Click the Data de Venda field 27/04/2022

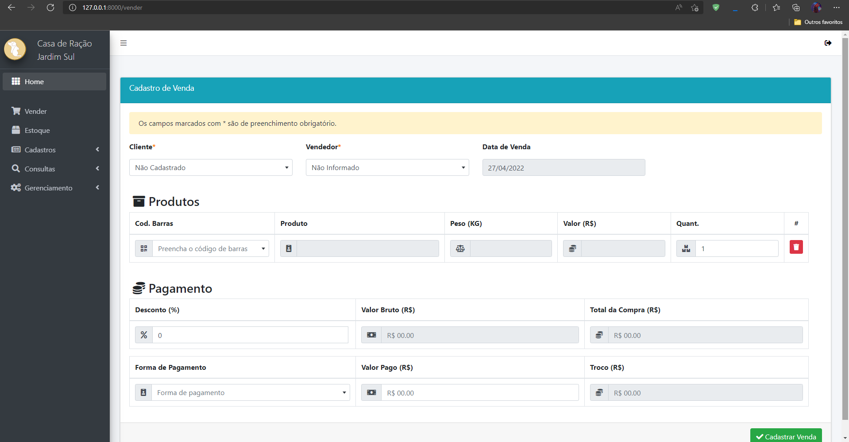click(563, 167)
